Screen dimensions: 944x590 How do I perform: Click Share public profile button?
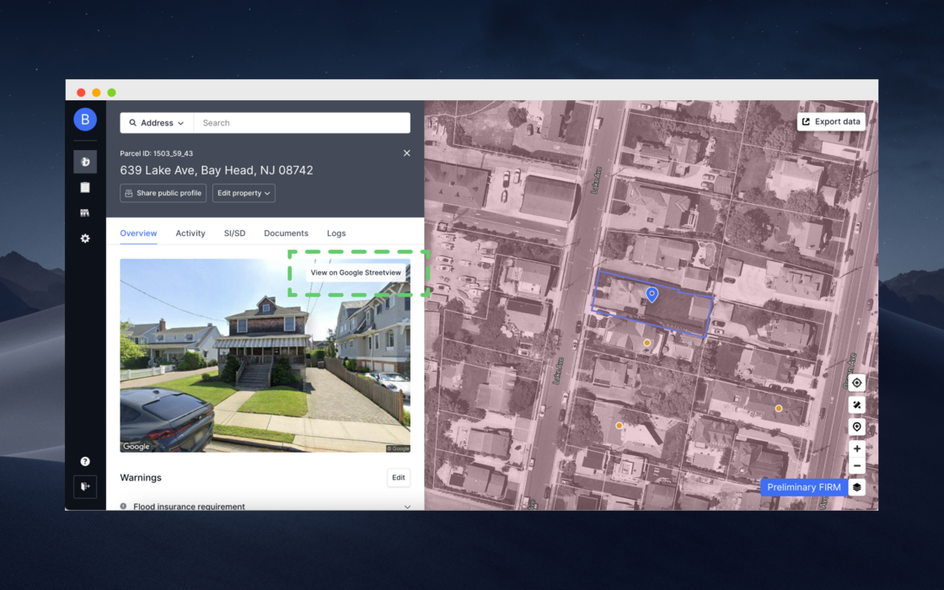tap(164, 193)
